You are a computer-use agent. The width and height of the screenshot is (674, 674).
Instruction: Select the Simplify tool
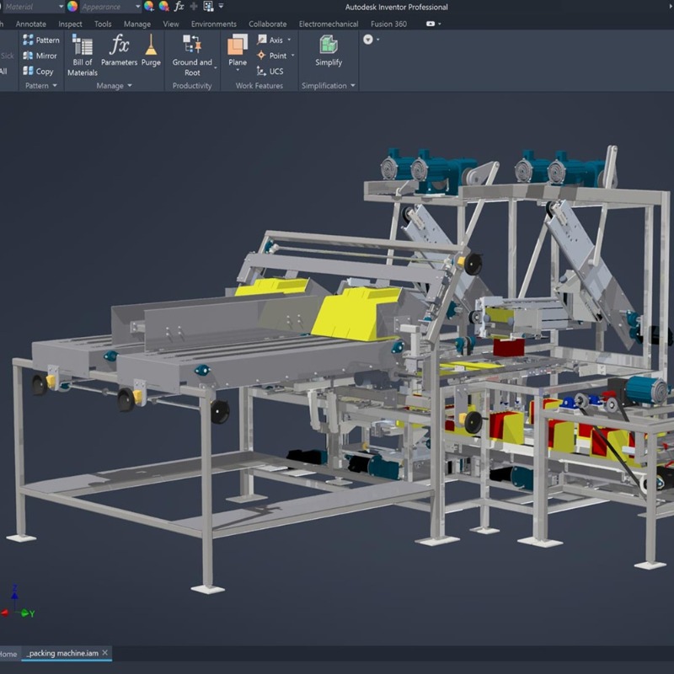329,51
